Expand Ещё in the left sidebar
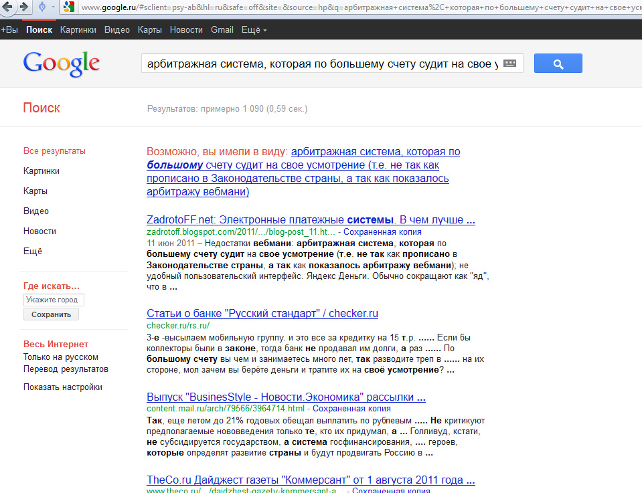 tap(33, 252)
